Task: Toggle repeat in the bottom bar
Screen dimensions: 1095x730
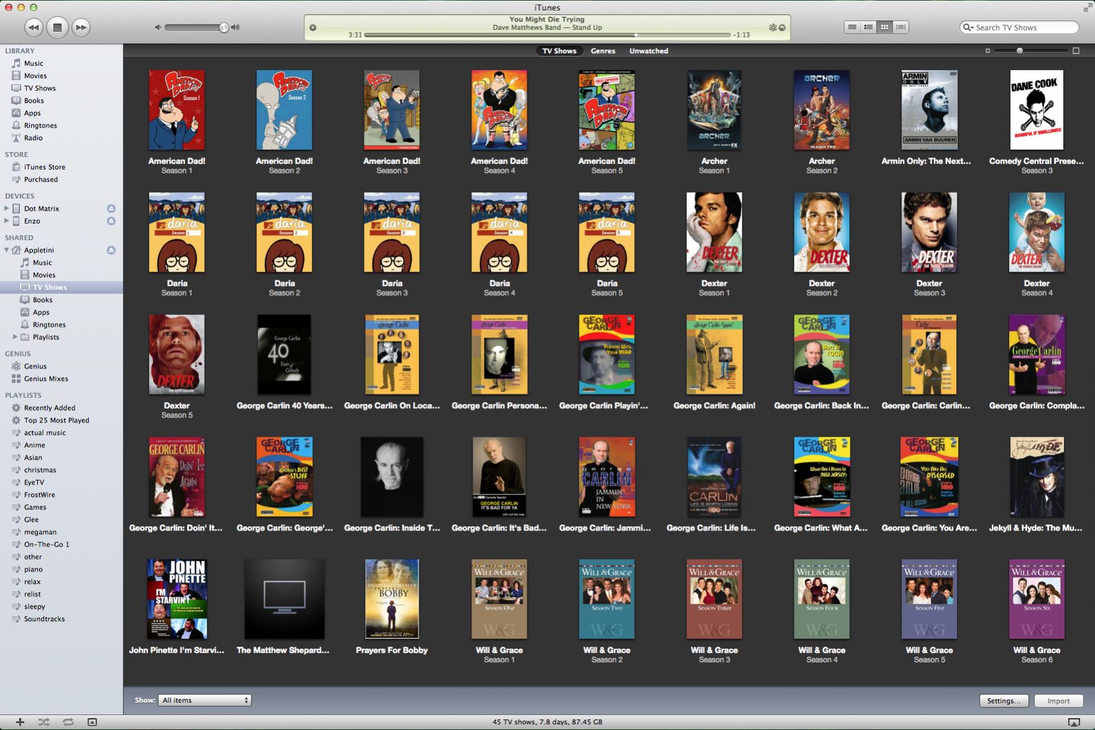Action: [x=68, y=722]
